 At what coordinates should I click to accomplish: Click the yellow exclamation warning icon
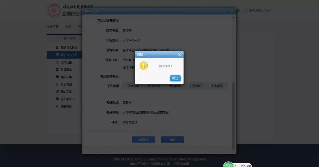(x=144, y=66)
